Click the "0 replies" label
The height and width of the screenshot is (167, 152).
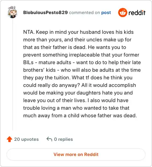click(63, 139)
